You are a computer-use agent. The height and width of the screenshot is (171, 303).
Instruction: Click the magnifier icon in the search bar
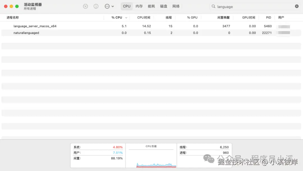pyautogui.click(x=214, y=6)
